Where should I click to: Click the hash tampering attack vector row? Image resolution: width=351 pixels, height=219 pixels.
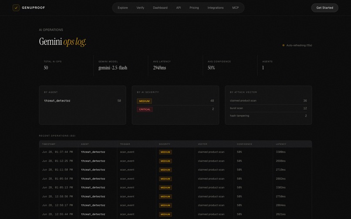pyautogui.click(x=268, y=116)
